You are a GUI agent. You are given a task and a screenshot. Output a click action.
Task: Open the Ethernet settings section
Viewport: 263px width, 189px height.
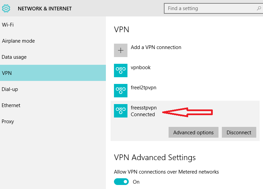click(x=11, y=105)
